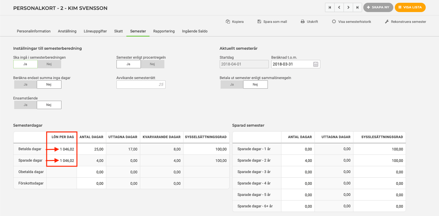Go to first record navigation arrow
This screenshot has width=439, height=216.
click(x=330, y=7)
